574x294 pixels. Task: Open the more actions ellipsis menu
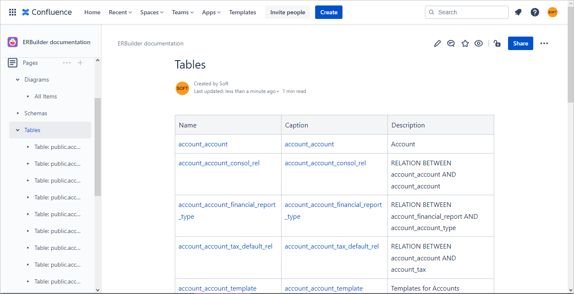(x=544, y=43)
